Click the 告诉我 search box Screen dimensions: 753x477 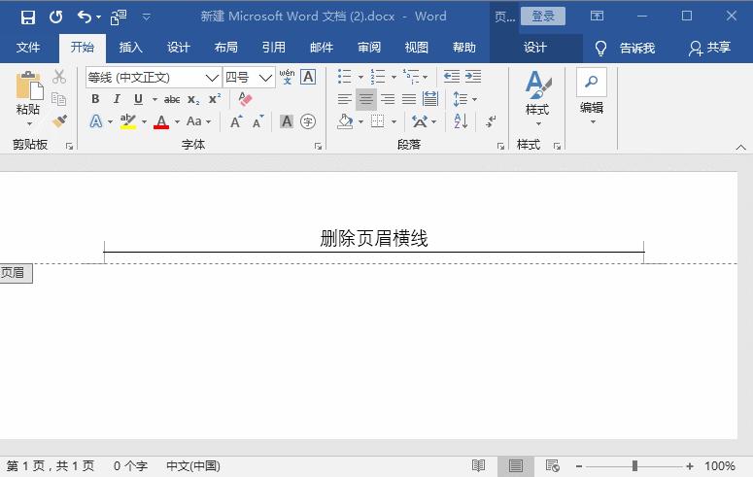tap(626, 48)
